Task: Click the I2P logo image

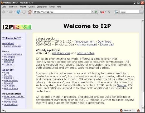Action: 17,27
